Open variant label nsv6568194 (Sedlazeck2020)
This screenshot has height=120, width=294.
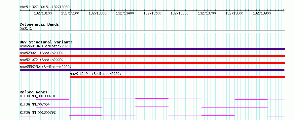click(x=46, y=46)
